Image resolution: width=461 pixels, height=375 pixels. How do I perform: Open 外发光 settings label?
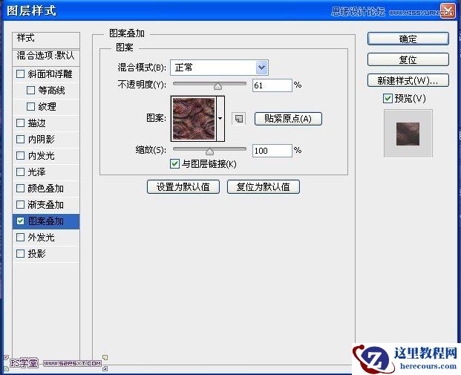click(x=41, y=237)
